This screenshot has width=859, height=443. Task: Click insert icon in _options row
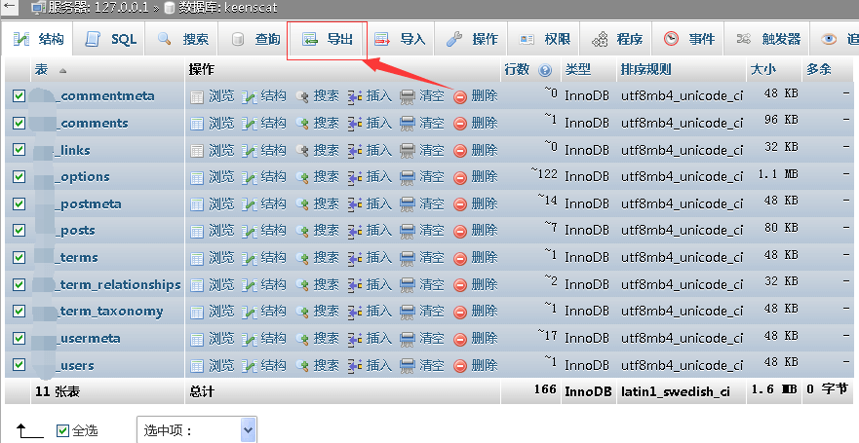coord(355,178)
